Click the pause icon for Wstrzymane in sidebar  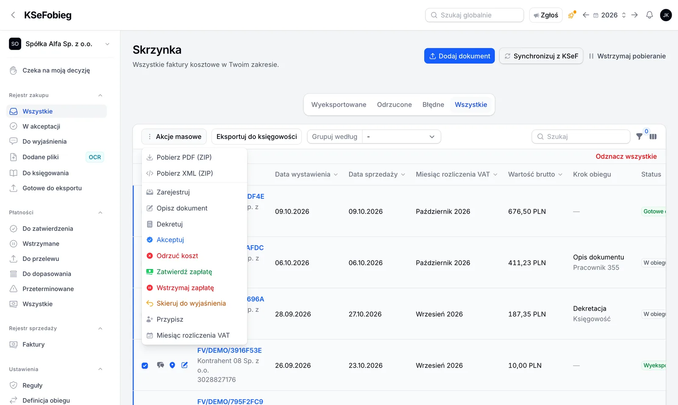coord(14,244)
